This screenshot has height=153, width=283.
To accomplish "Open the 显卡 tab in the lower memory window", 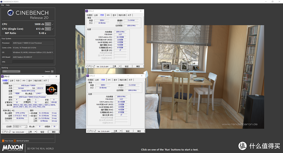I will pos(115,80).
